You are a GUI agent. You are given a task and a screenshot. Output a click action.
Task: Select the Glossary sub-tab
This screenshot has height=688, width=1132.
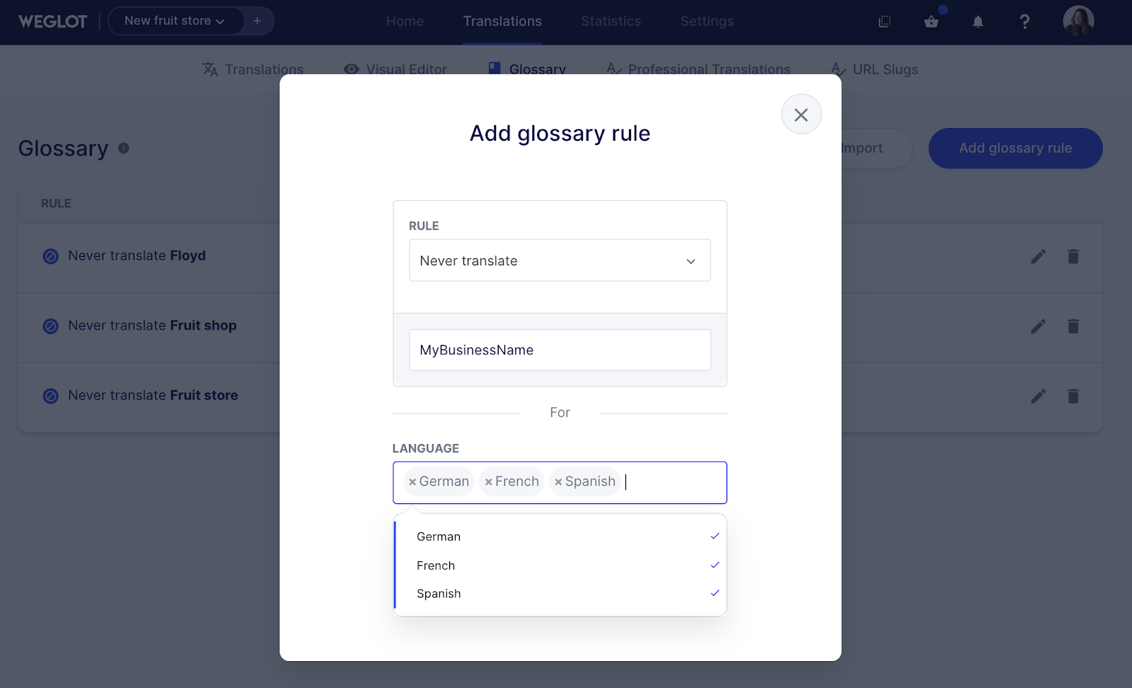tap(527, 69)
